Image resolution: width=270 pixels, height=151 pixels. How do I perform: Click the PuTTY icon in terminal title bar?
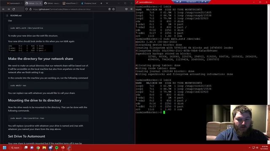click(x=137, y=2)
